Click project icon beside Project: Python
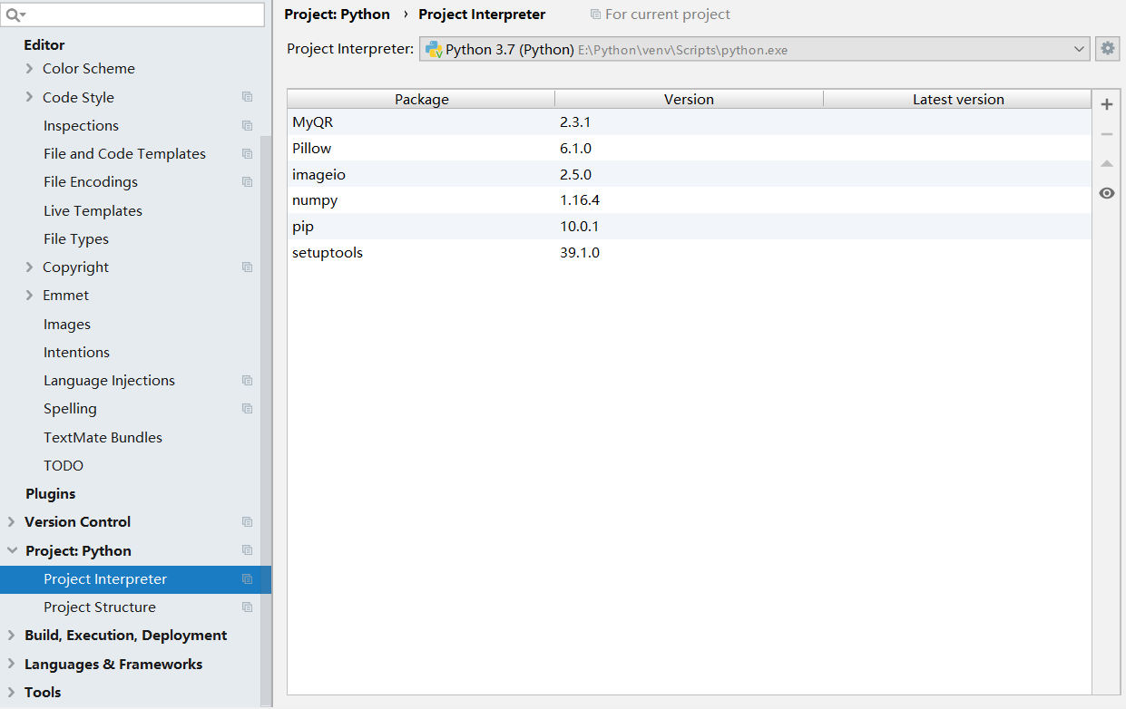Viewport: 1126px width, 709px height. pos(247,550)
